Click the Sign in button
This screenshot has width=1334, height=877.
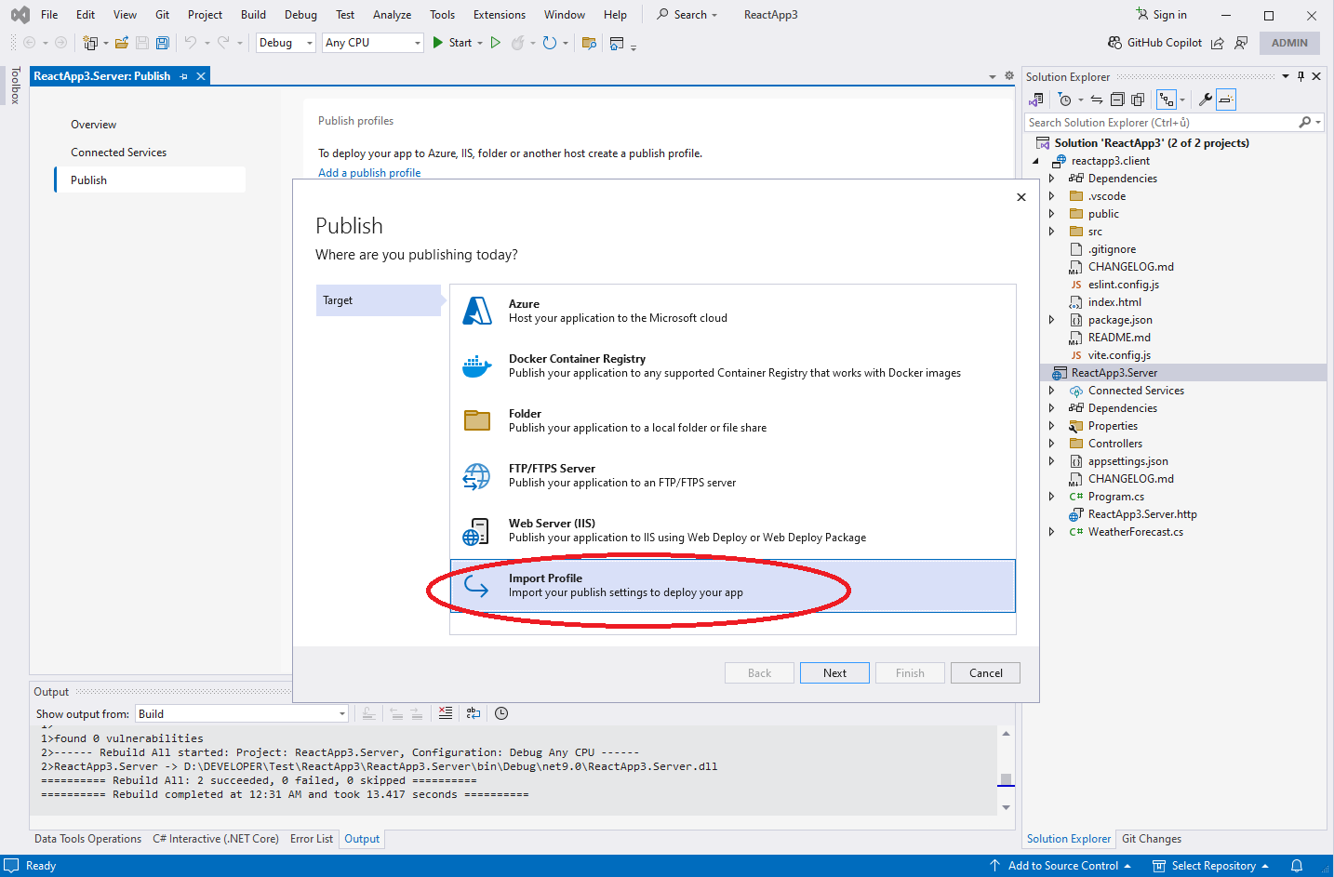point(1161,15)
